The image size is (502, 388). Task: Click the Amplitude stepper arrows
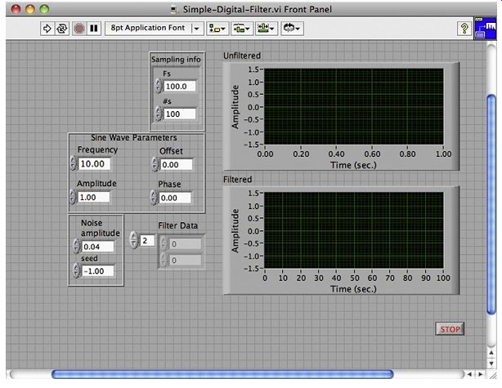[x=73, y=197]
